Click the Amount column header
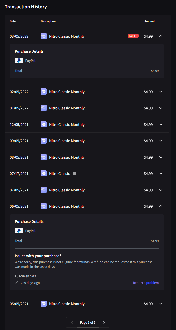Screen dimensions: 176x330 point(150,21)
